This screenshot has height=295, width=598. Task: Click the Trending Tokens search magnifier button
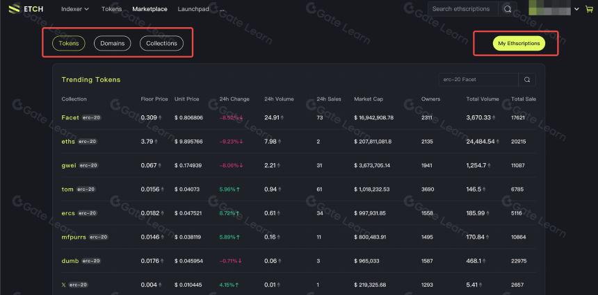[526, 80]
